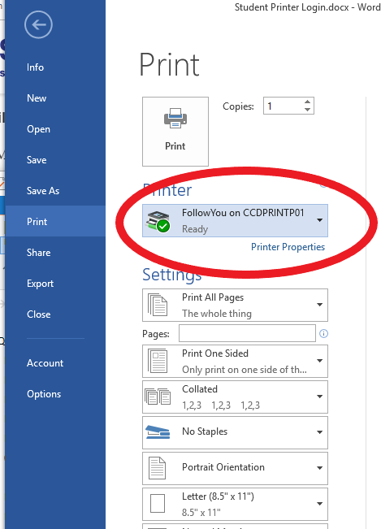Open the Info page

click(x=35, y=67)
